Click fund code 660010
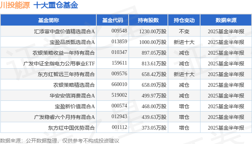The height and width of the screenshot is (144, 252). (x=119, y=85)
